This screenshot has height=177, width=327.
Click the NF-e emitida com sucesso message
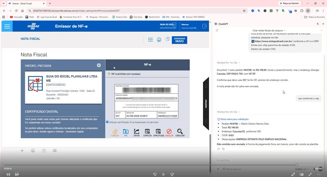(x=126, y=74)
